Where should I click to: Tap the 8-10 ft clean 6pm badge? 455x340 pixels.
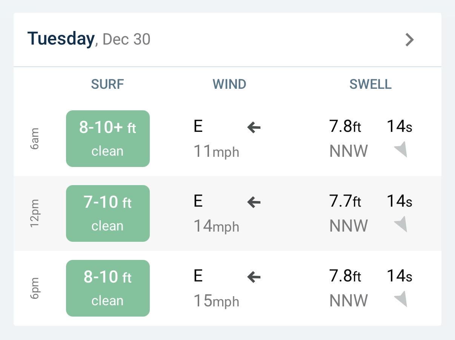(108, 288)
